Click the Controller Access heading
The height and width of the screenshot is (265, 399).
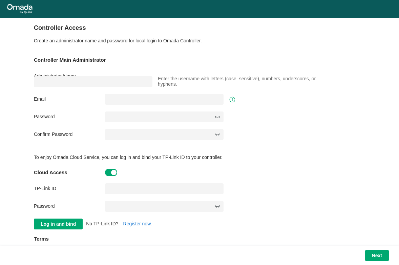coord(60,28)
